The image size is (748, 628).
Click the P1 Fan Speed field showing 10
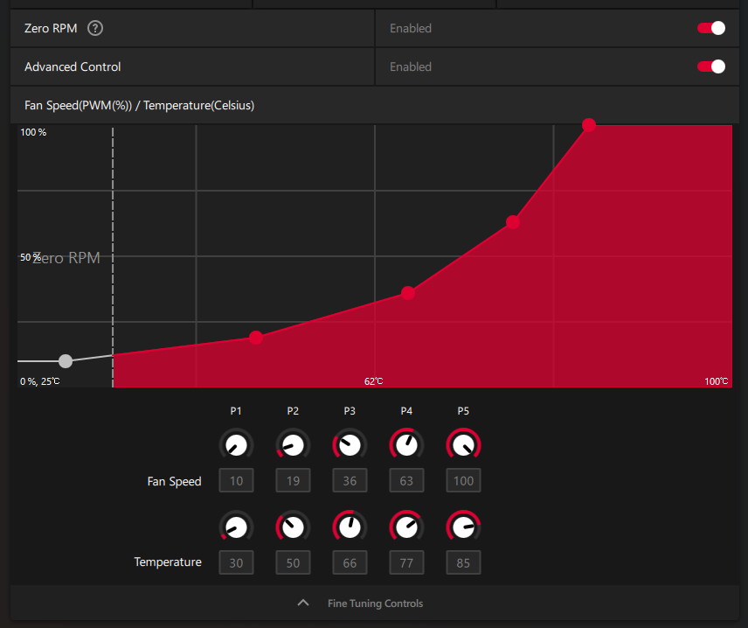click(x=236, y=480)
